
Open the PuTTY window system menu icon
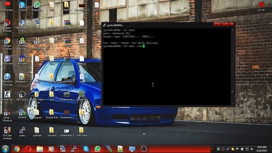(105, 25)
